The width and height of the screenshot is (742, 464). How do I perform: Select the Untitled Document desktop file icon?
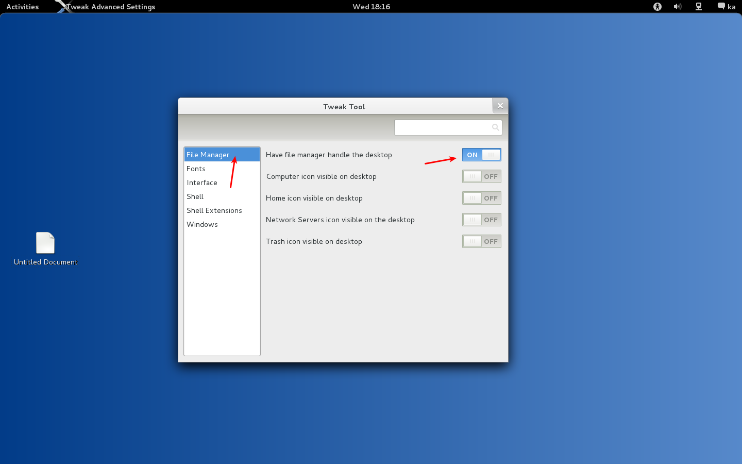pyautogui.click(x=45, y=243)
